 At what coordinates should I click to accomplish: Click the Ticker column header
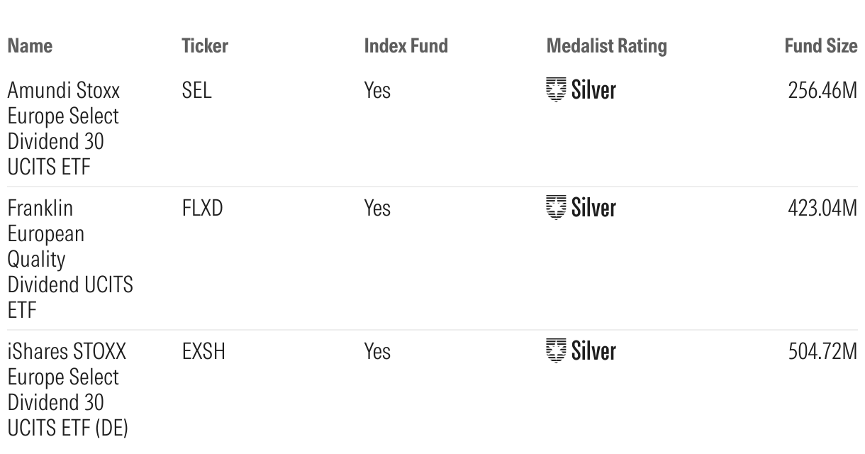point(205,46)
